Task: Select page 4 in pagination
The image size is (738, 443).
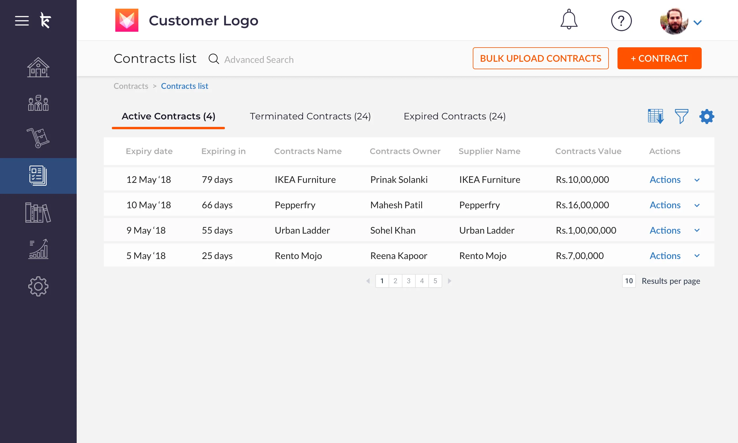Action: coord(422,281)
